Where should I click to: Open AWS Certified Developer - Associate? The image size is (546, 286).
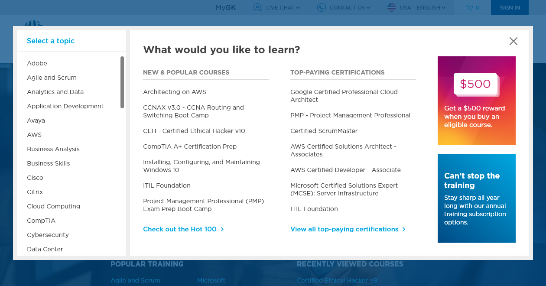[x=345, y=170]
